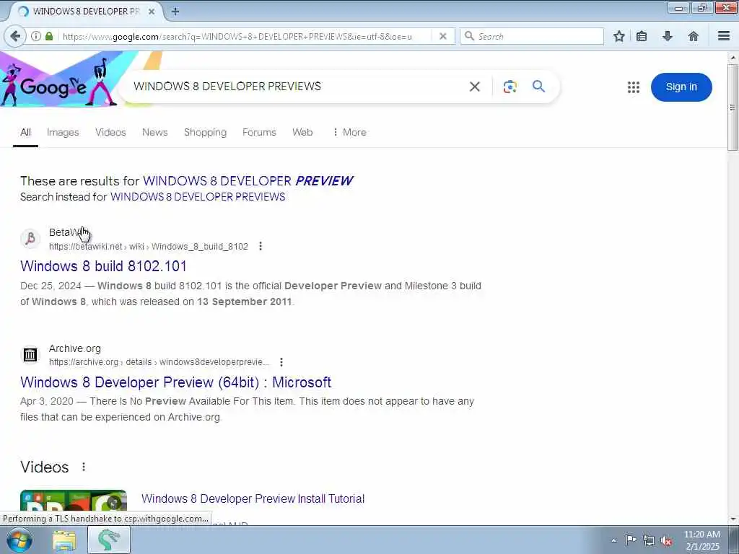The image size is (739, 554).
Task: Click the muted volume tray icon
Action: (666, 541)
